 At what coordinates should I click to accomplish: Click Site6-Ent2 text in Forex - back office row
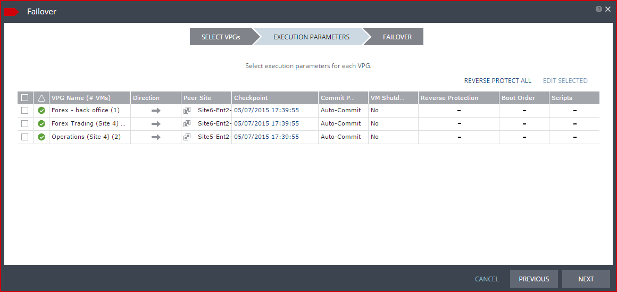click(x=214, y=110)
